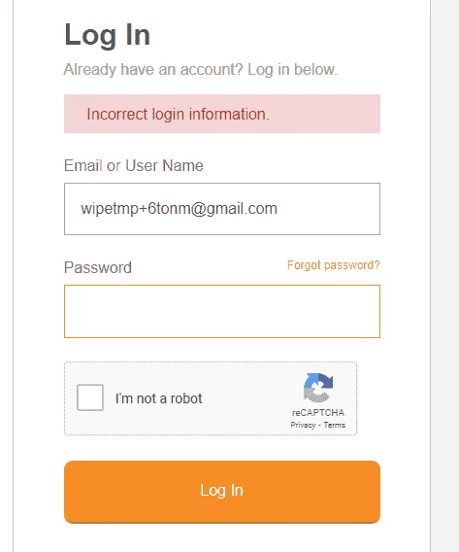Open the reCAPTCHA Terms link
Screen dimensions: 459x552
(334, 425)
